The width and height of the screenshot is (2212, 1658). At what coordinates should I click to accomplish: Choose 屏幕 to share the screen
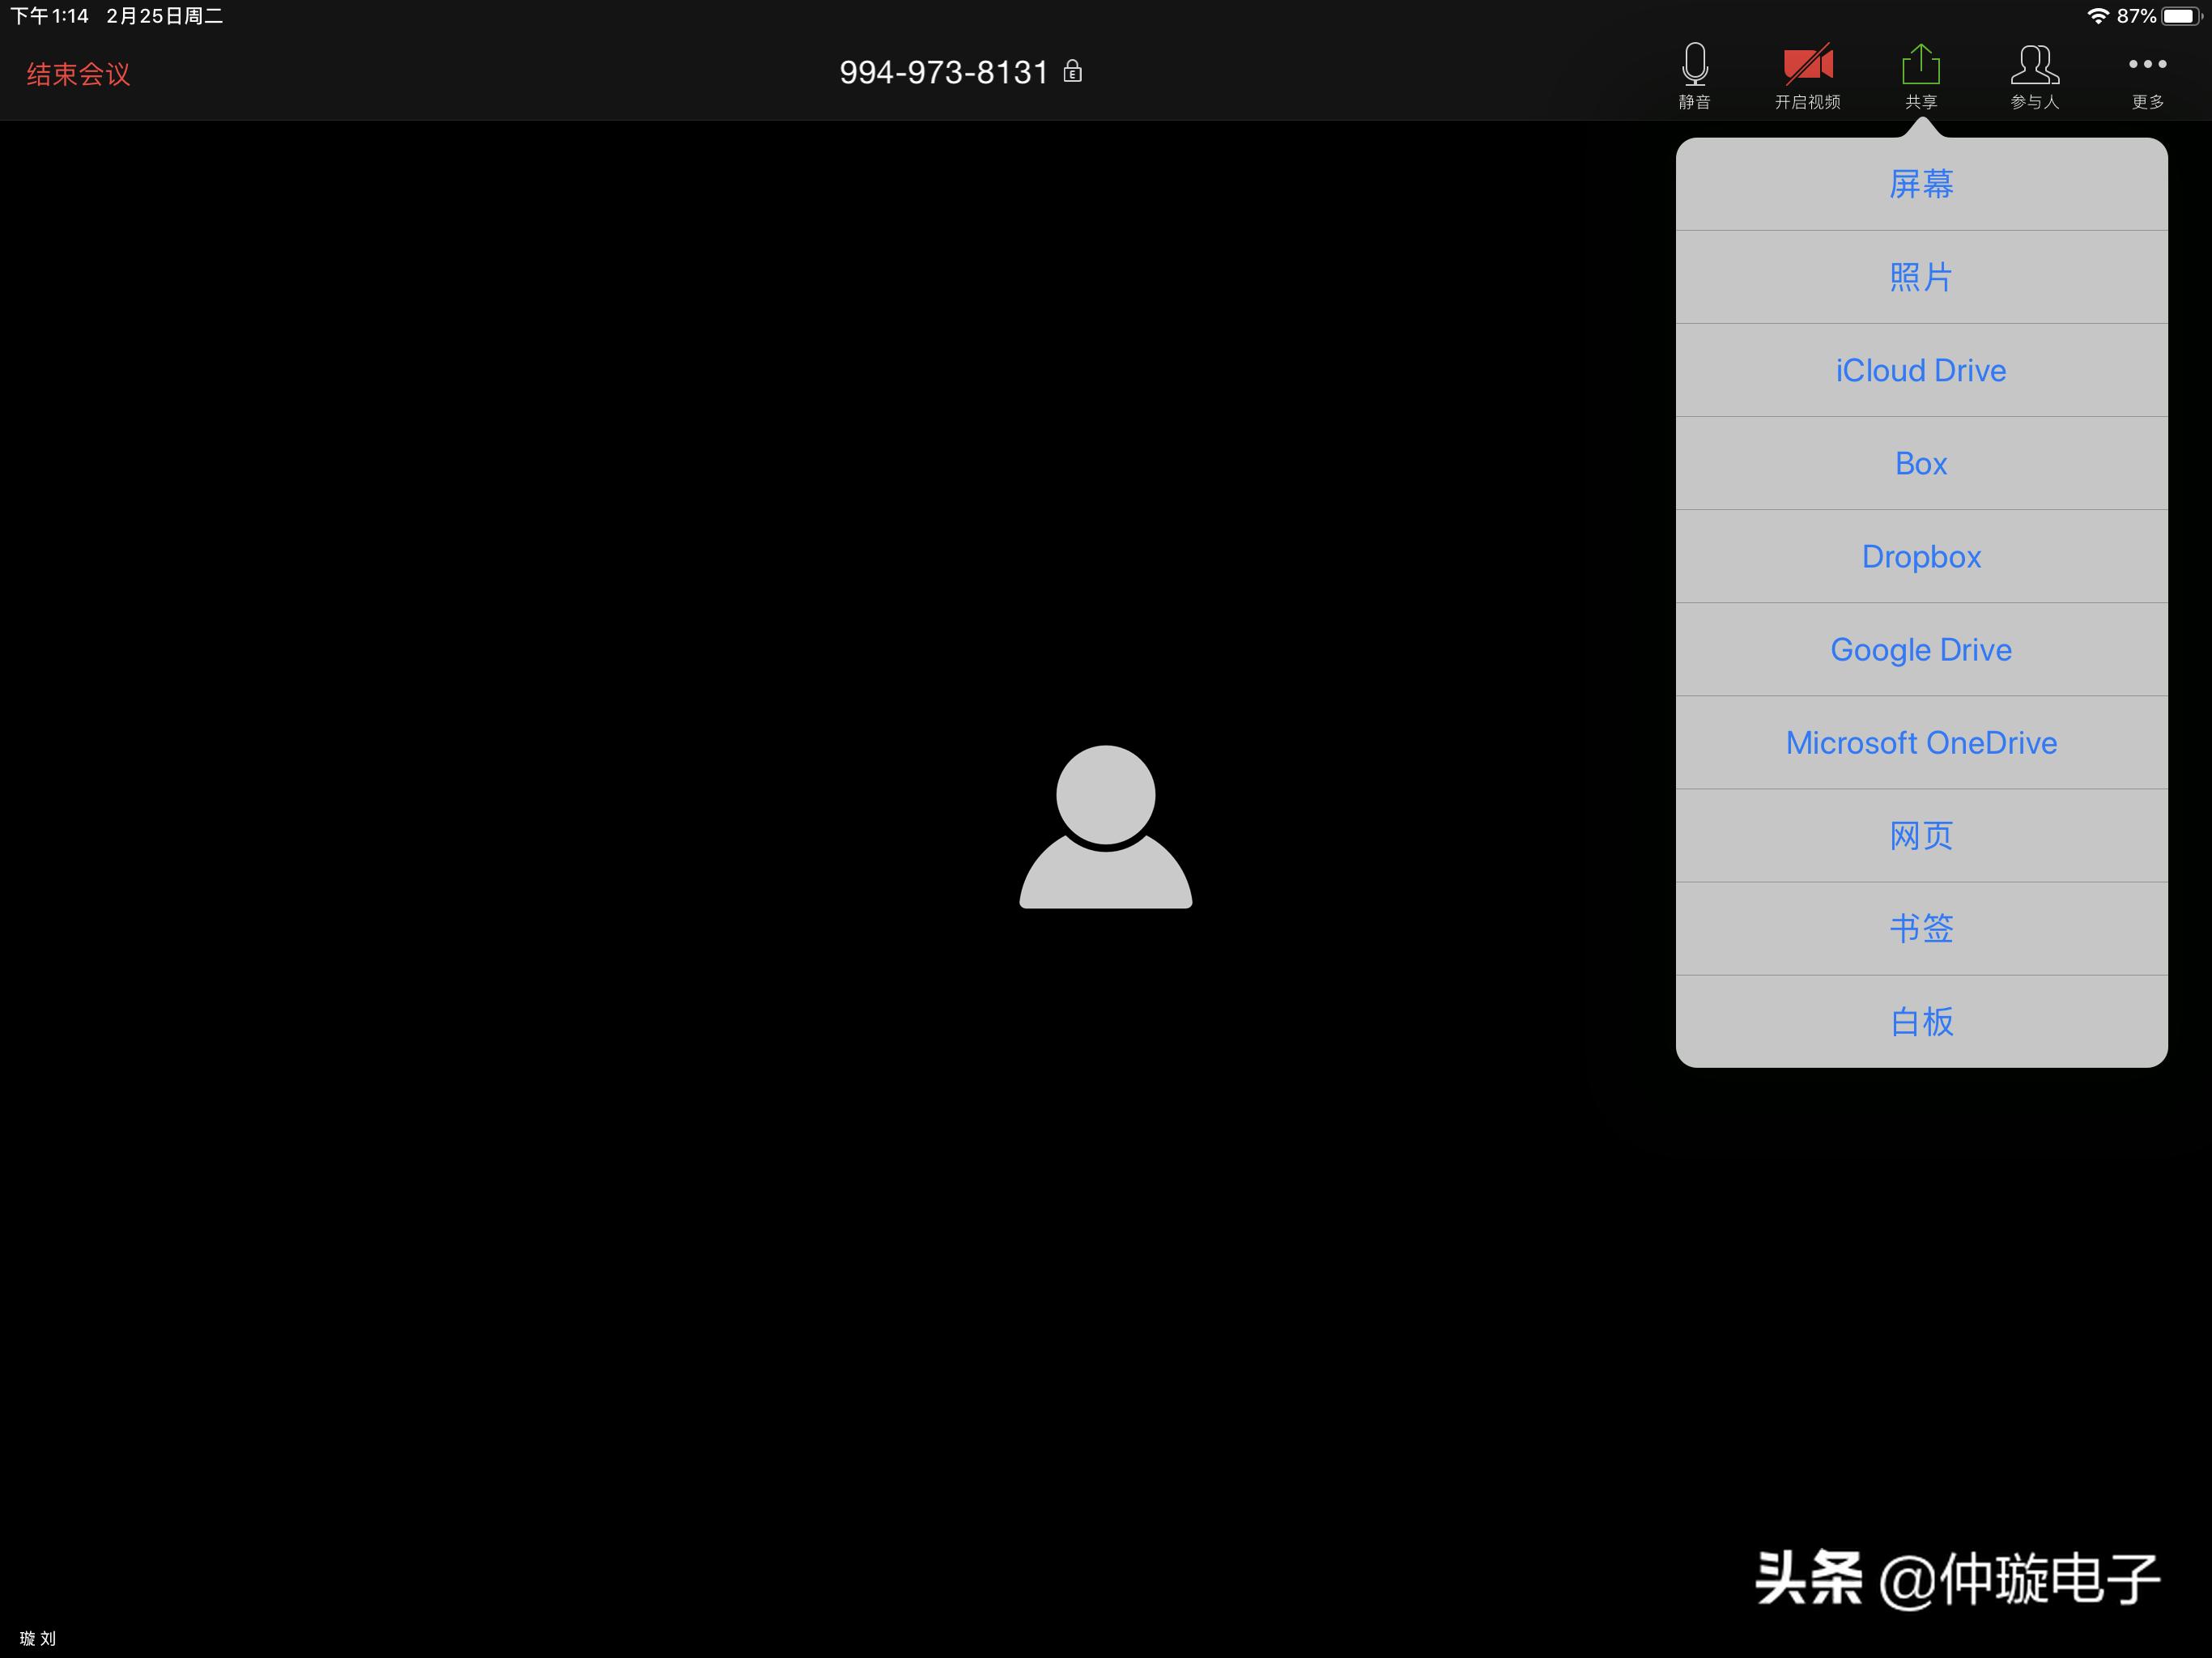[1921, 184]
